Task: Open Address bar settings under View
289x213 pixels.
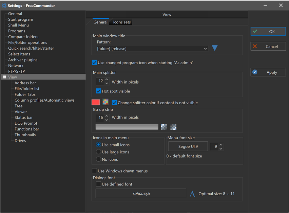Action: (x=25, y=83)
